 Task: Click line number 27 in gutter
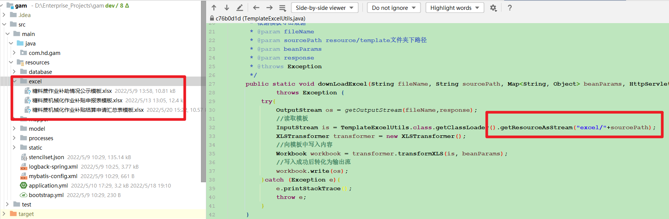click(212, 84)
